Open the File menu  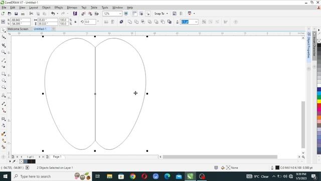(x=4, y=8)
